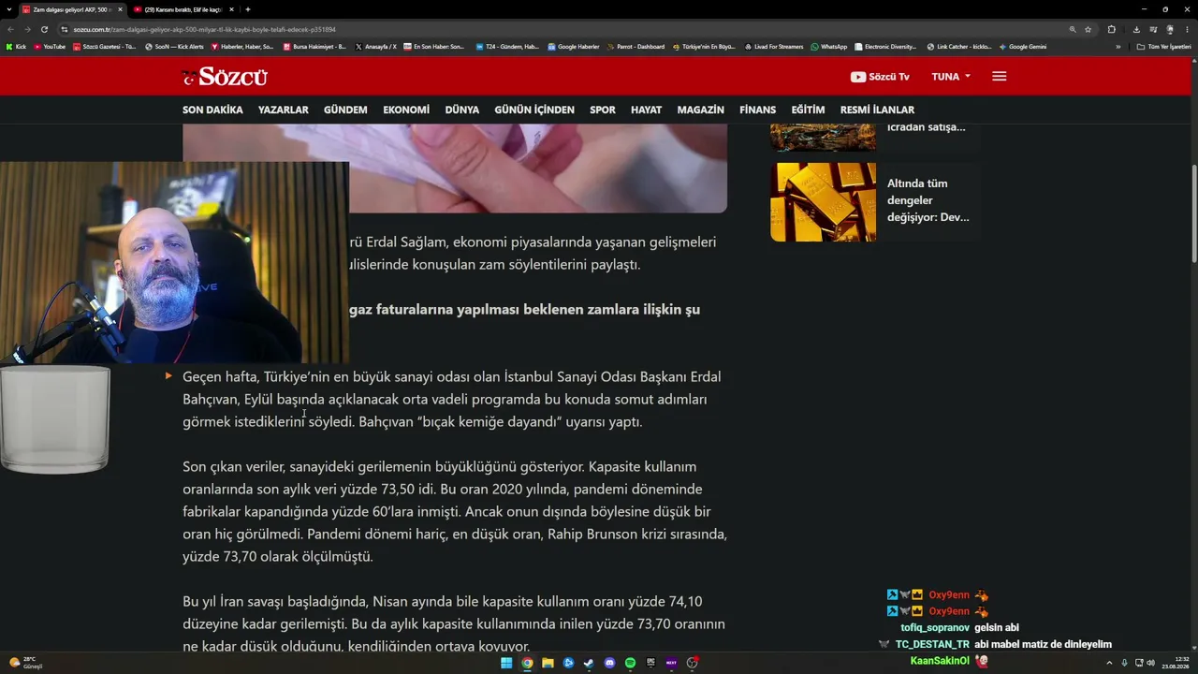Open Sözcü Tv from the header
The height and width of the screenshot is (674, 1198).
pos(880,77)
